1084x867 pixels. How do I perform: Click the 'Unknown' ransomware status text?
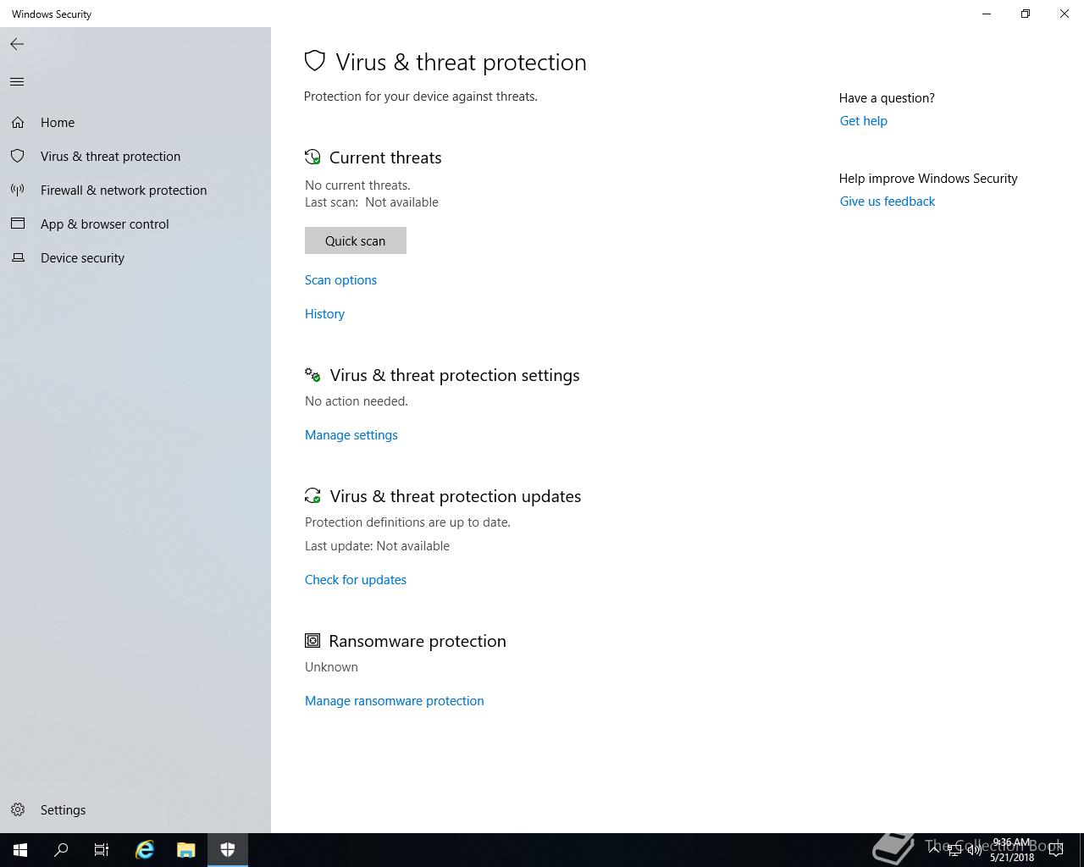click(331, 667)
